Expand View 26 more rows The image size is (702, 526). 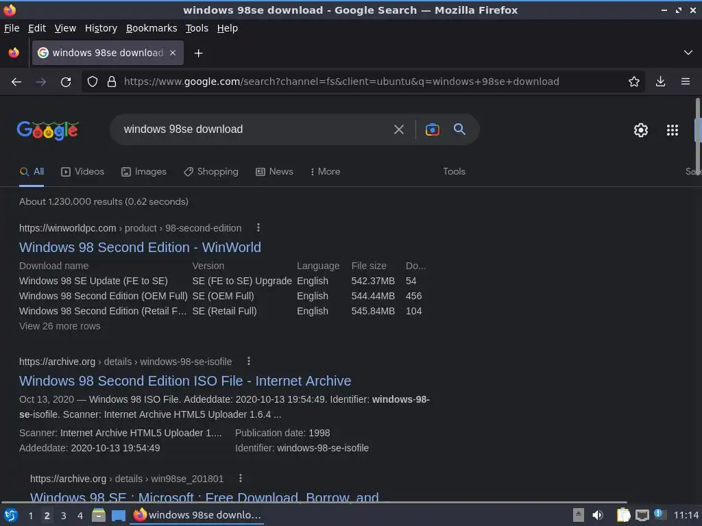click(x=60, y=326)
